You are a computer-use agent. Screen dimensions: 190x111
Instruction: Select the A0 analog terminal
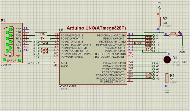[x=153, y=63]
